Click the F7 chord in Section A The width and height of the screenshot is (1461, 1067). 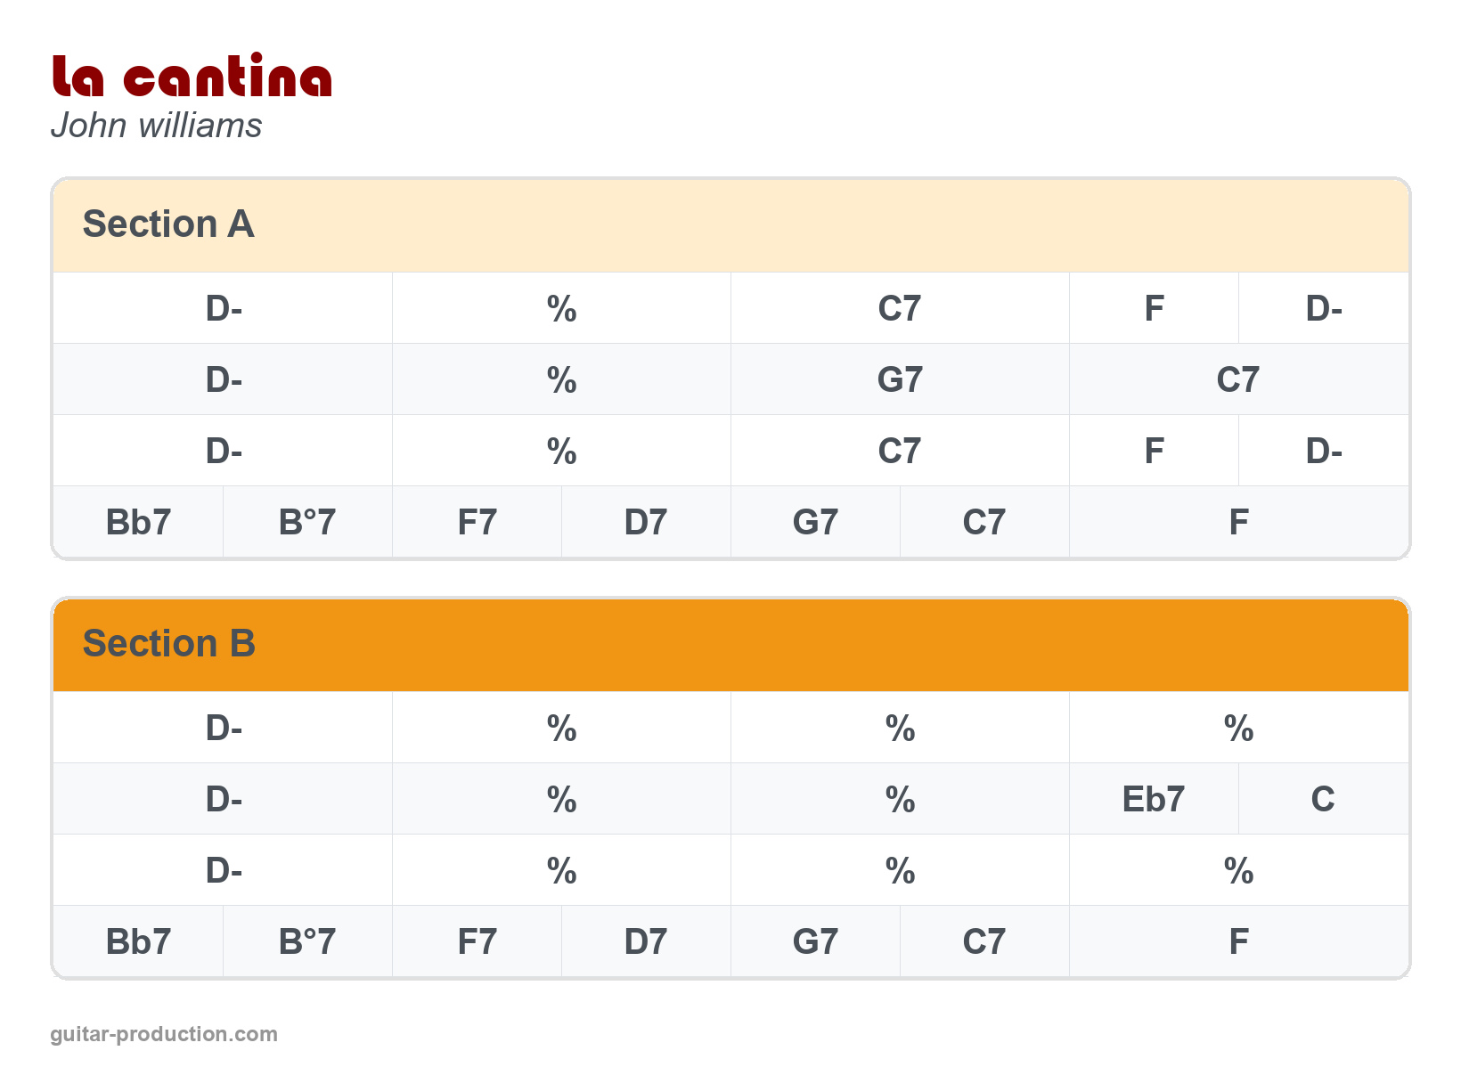coord(477,522)
